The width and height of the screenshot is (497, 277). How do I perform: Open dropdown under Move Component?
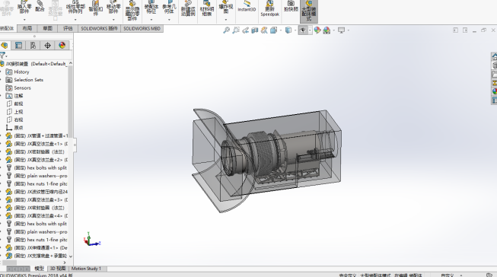tap(113, 20)
